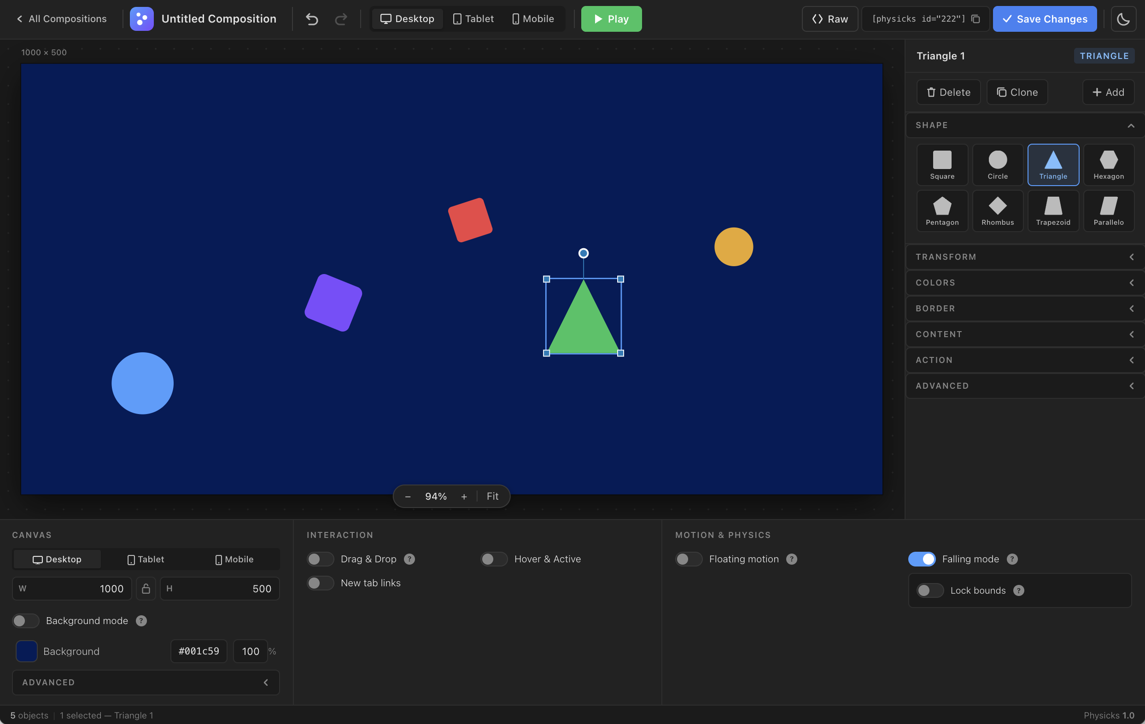
Task: Select the Hexagon shape
Action: pos(1109,164)
